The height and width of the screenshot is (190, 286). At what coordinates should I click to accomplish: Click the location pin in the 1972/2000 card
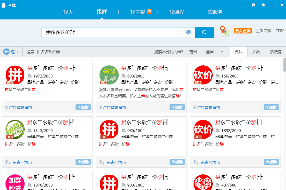point(7,107)
